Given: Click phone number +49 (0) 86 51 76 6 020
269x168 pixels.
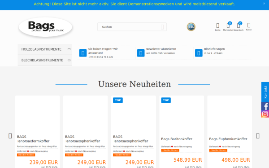Looking at the screenshot, I should pyautogui.click(x=101, y=57).
